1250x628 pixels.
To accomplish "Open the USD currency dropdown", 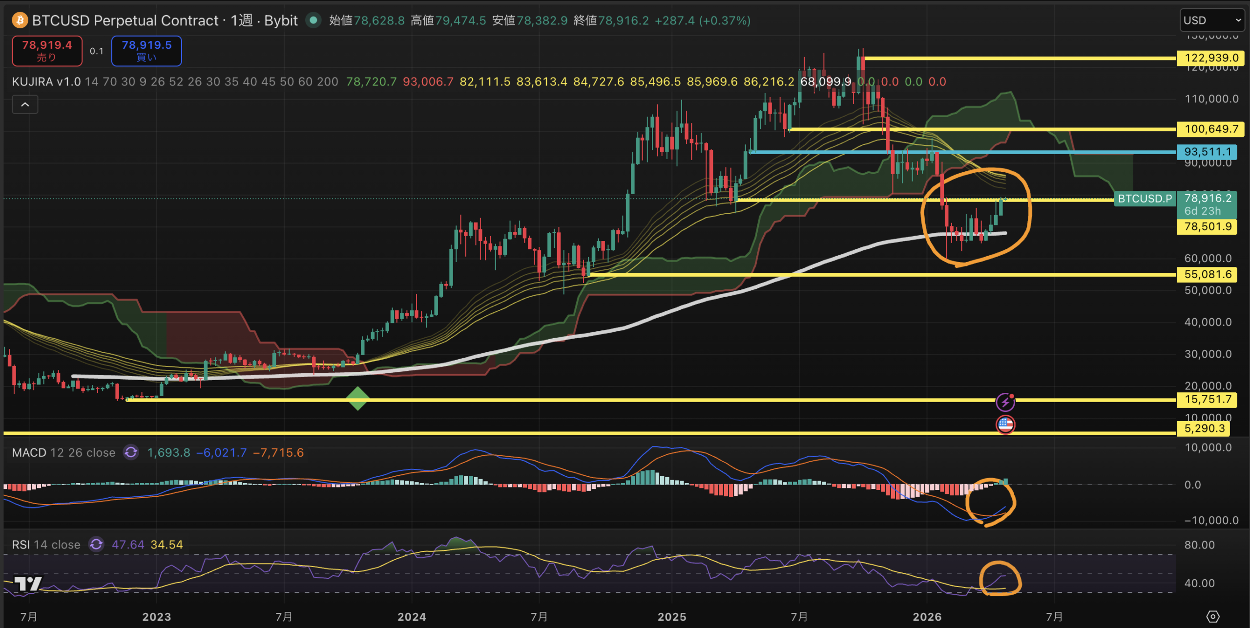I will click(x=1211, y=20).
